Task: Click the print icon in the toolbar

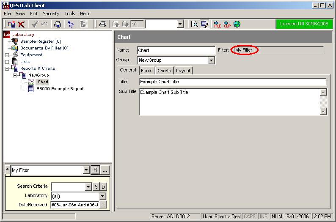Action: click(102, 25)
